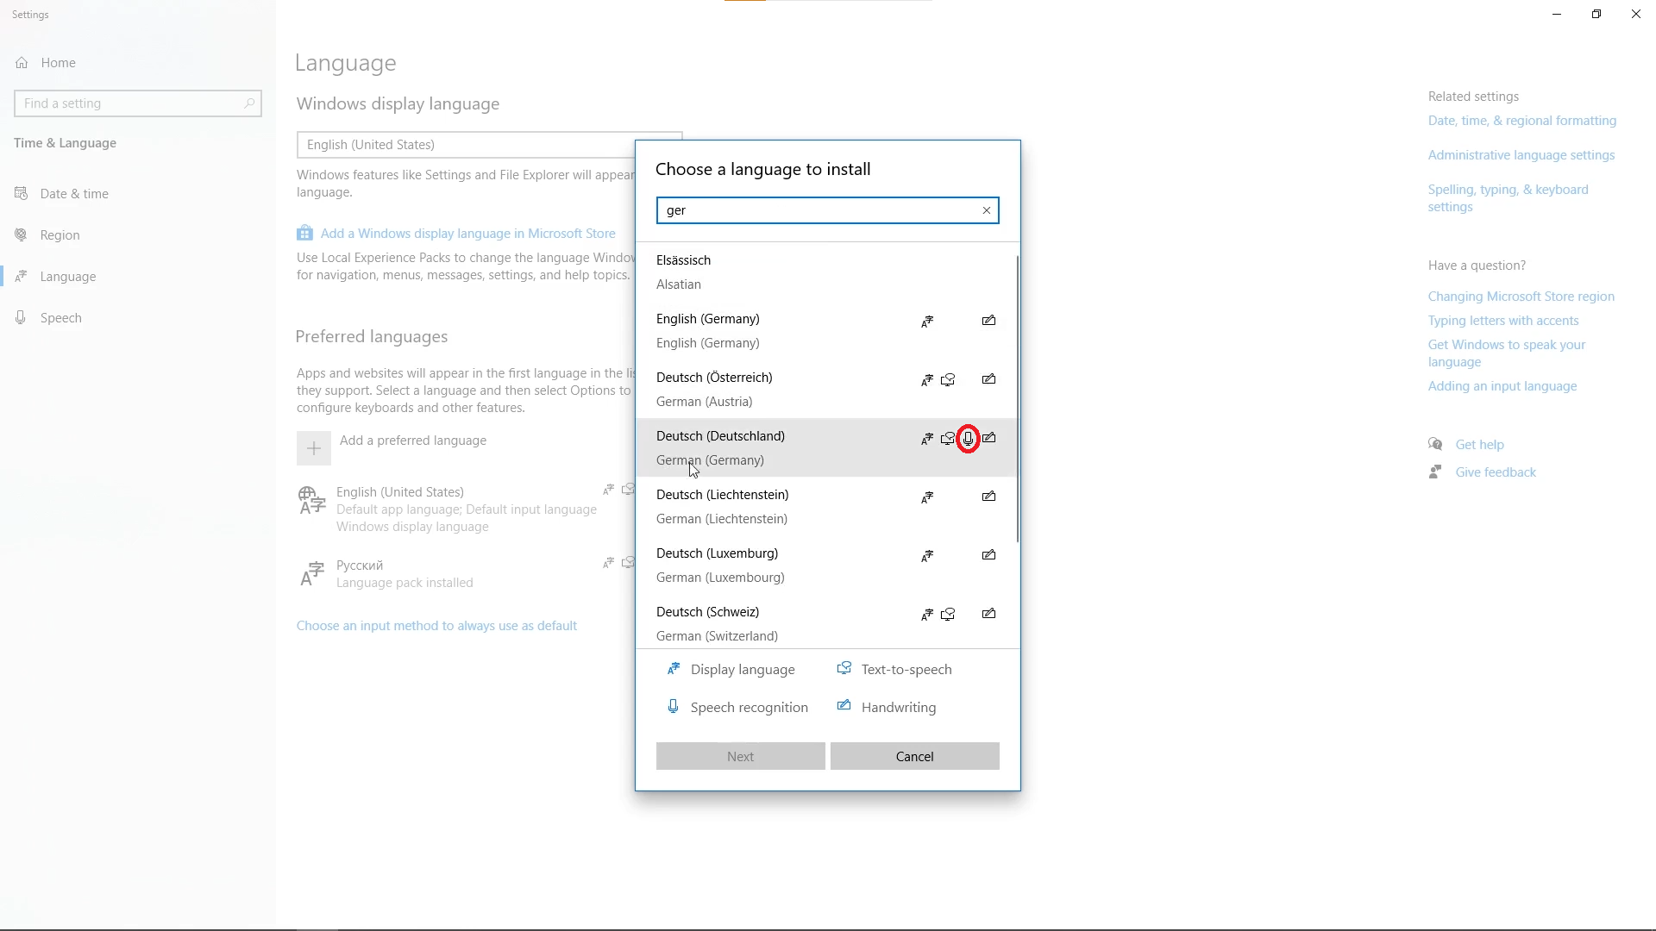Click Choose an input method to always use as default

tap(436, 625)
